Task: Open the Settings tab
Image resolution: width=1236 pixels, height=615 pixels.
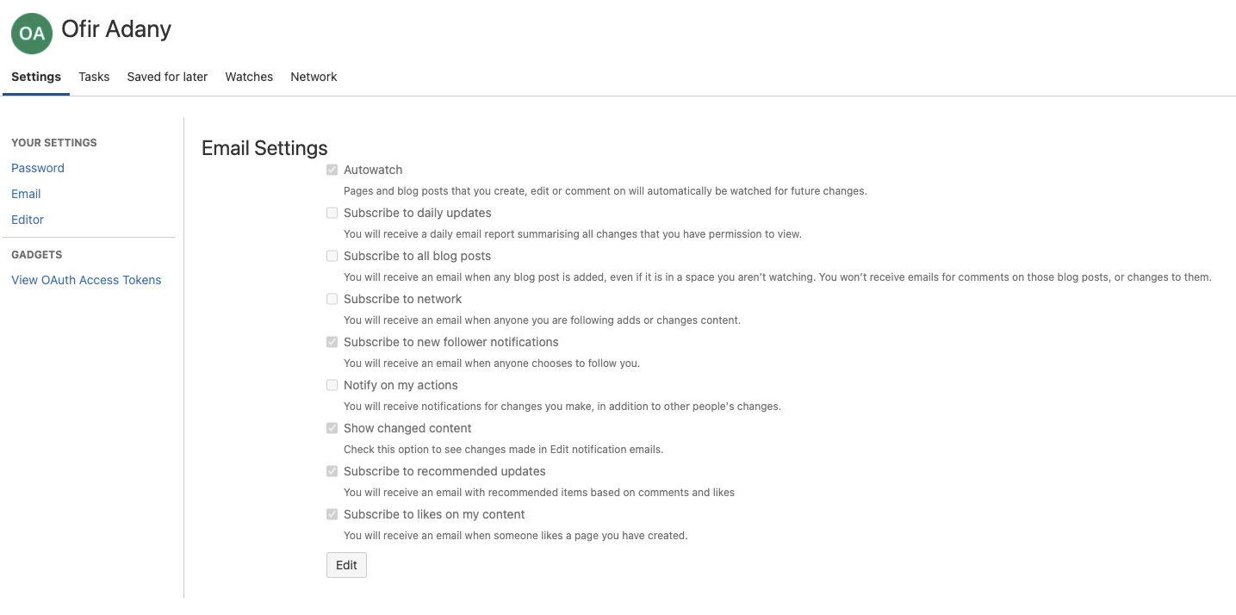Action: (x=36, y=77)
